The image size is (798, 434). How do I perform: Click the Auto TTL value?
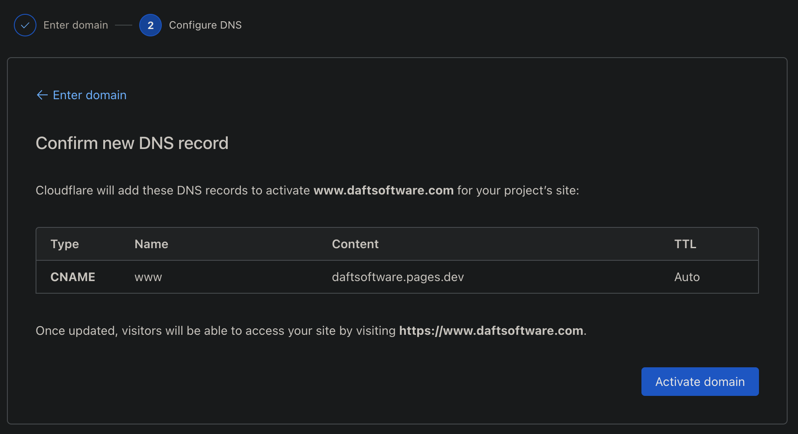click(687, 277)
